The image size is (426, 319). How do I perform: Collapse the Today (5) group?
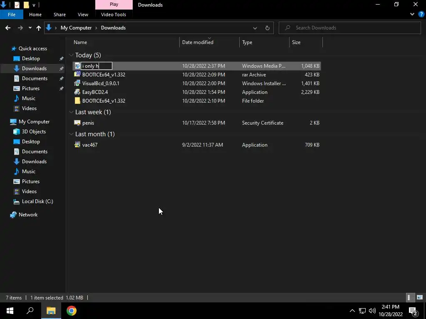tap(71, 55)
